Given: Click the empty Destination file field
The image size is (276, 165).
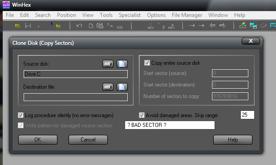Looking at the screenshot, I should point(76,97).
